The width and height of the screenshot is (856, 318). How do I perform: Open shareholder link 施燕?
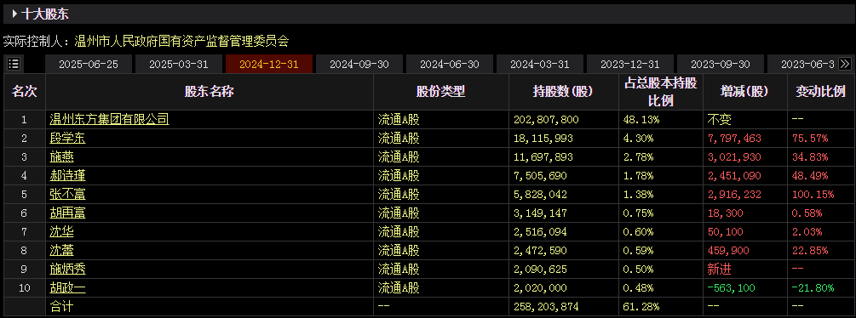click(61, 156)
